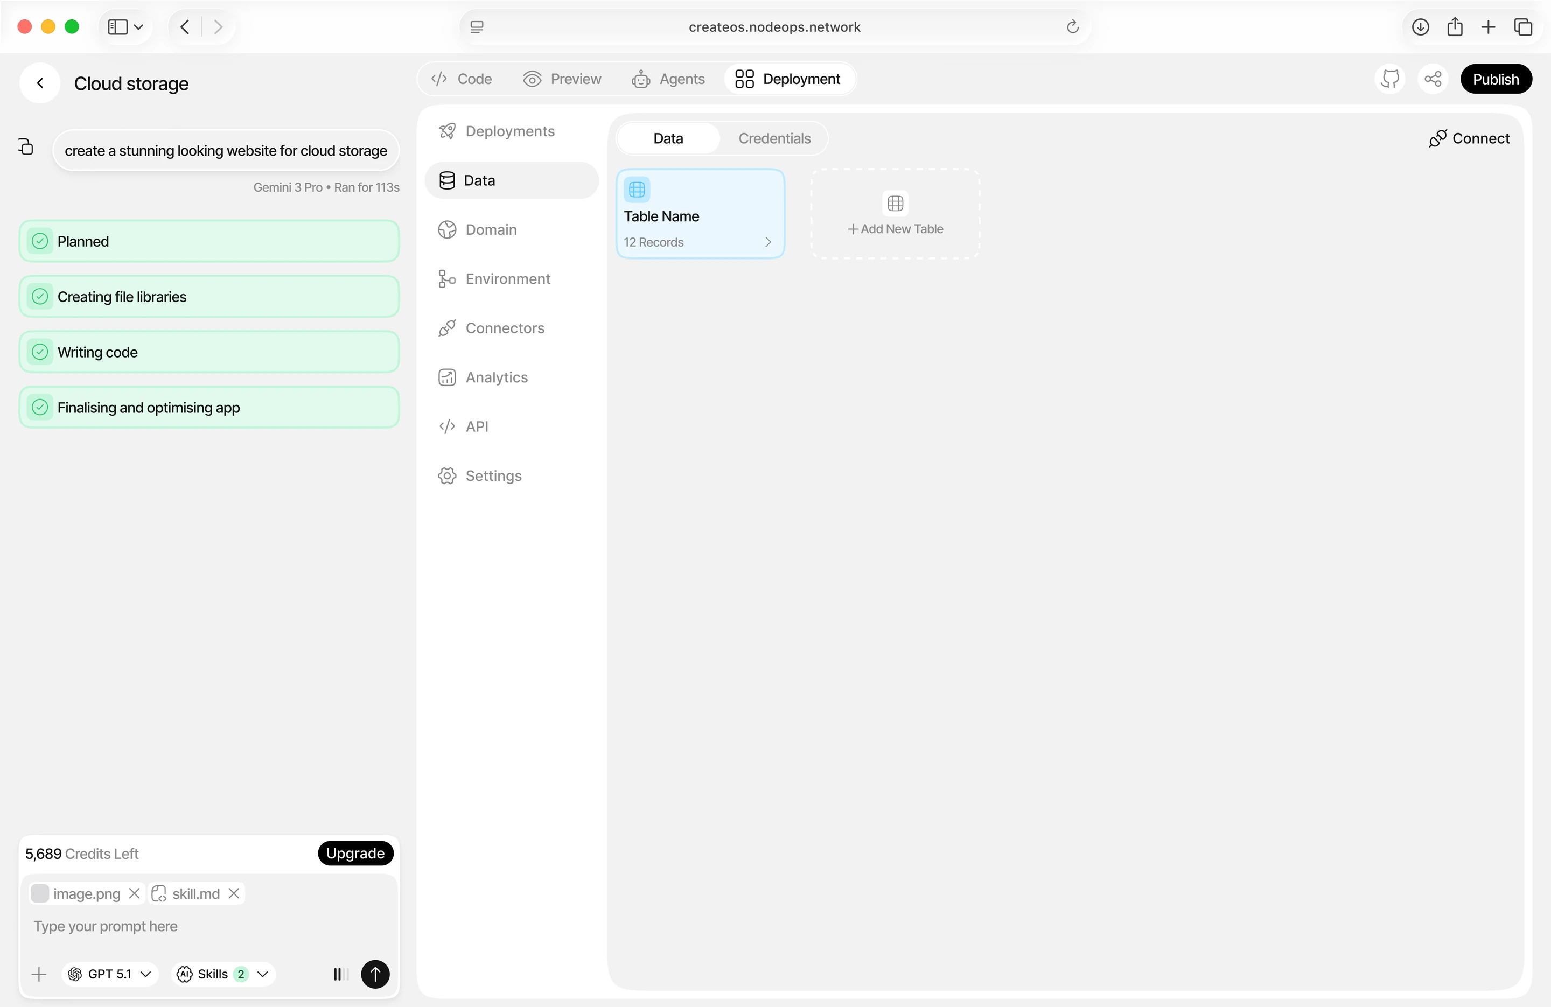The image size is (1551, 1007).
Task: Open the GPT 5.1 model dropdown
Action: pyautogui.click(x=110, y=974)
